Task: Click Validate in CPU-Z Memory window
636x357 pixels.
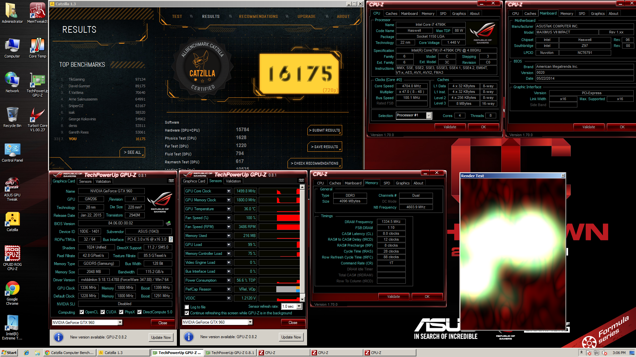Action: coord(394,297)
